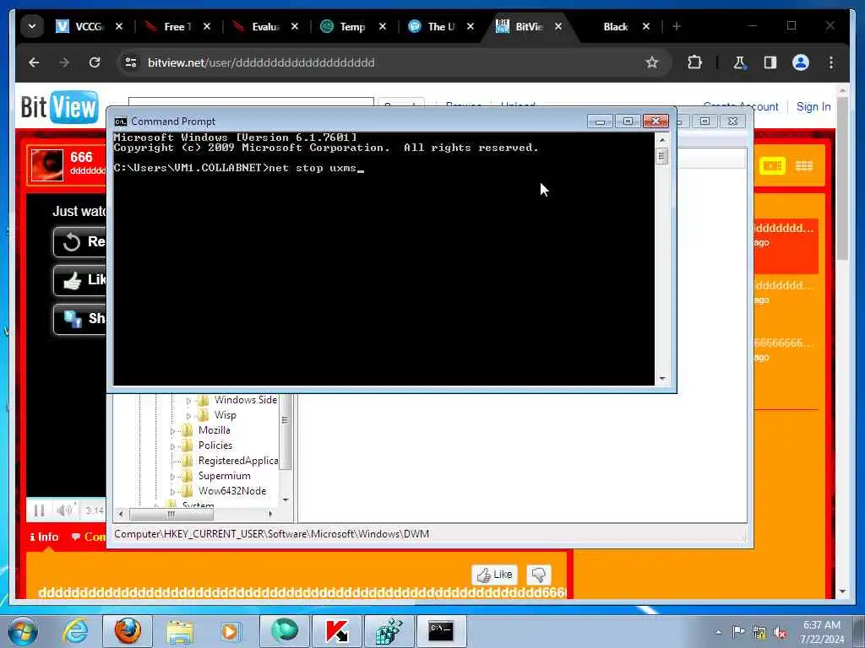865x648 pixels.
Task: Switch to Command Prompt taskbar icon
Action: pyautogui.click(x=441, y=631)
